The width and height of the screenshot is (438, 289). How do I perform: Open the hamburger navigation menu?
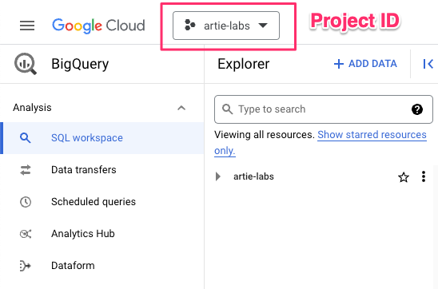click(27, 26)
